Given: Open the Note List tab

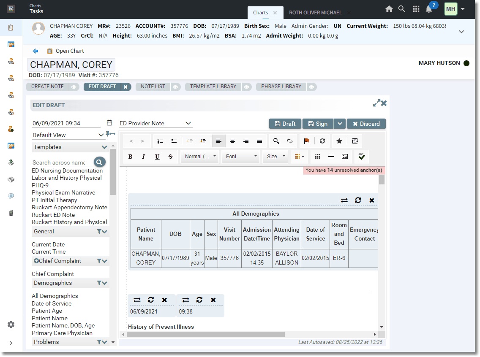Looking at the screenshot, I should (x=153, y=87).
